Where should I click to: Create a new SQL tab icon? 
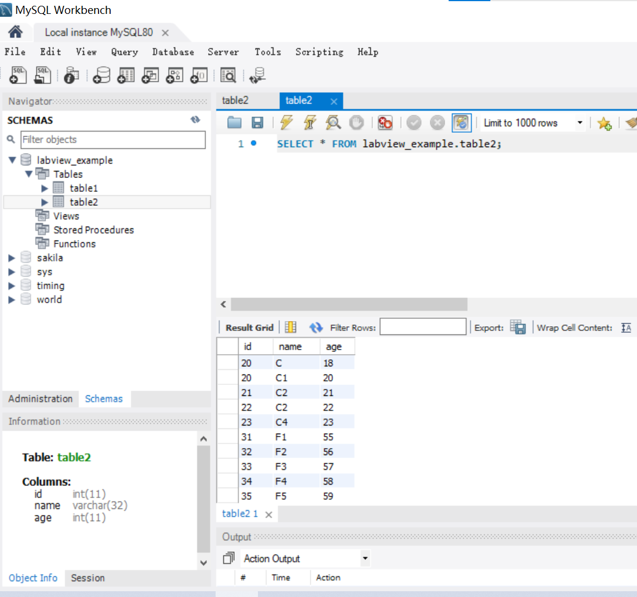tap(18, 75)
